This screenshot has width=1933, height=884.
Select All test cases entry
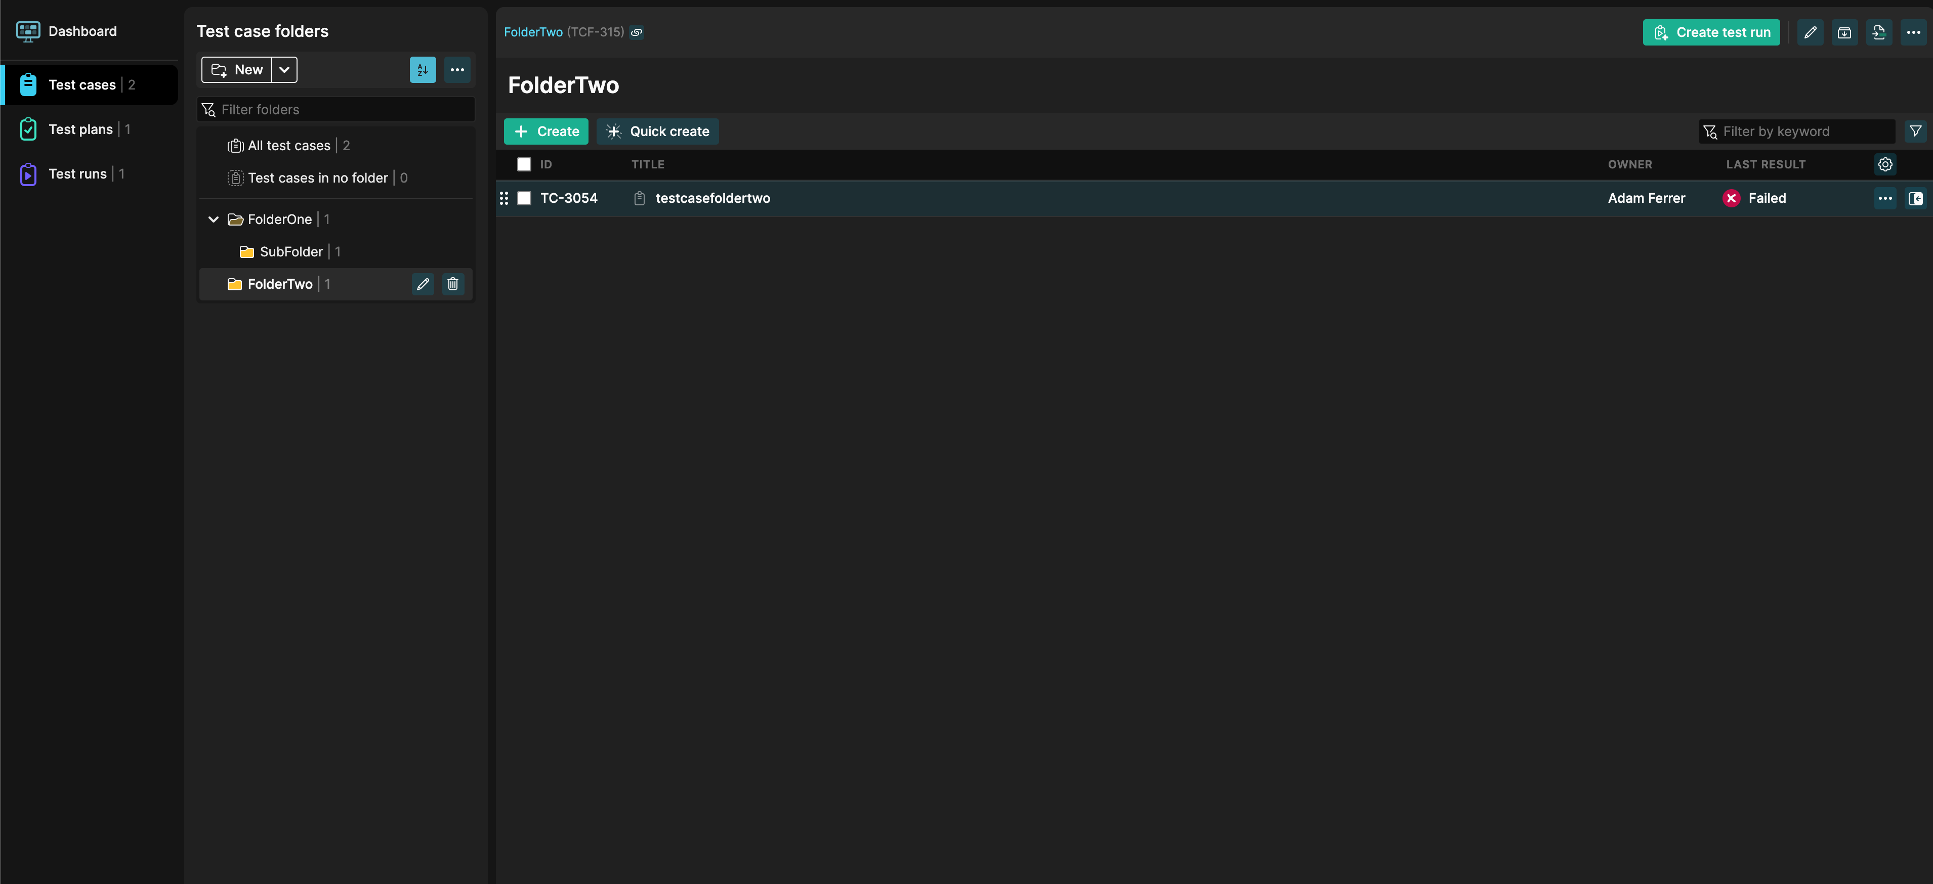[336, 146]
